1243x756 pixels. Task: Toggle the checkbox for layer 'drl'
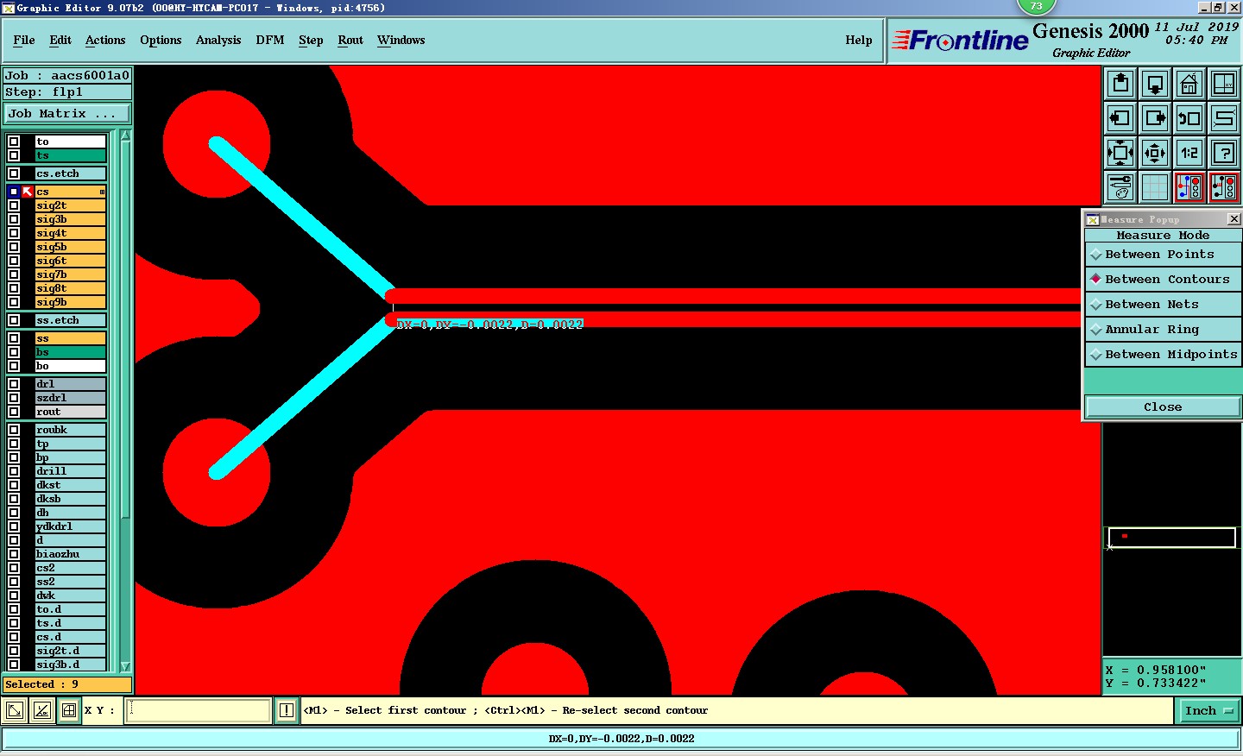pyautogui.click(x=14, y=384)
